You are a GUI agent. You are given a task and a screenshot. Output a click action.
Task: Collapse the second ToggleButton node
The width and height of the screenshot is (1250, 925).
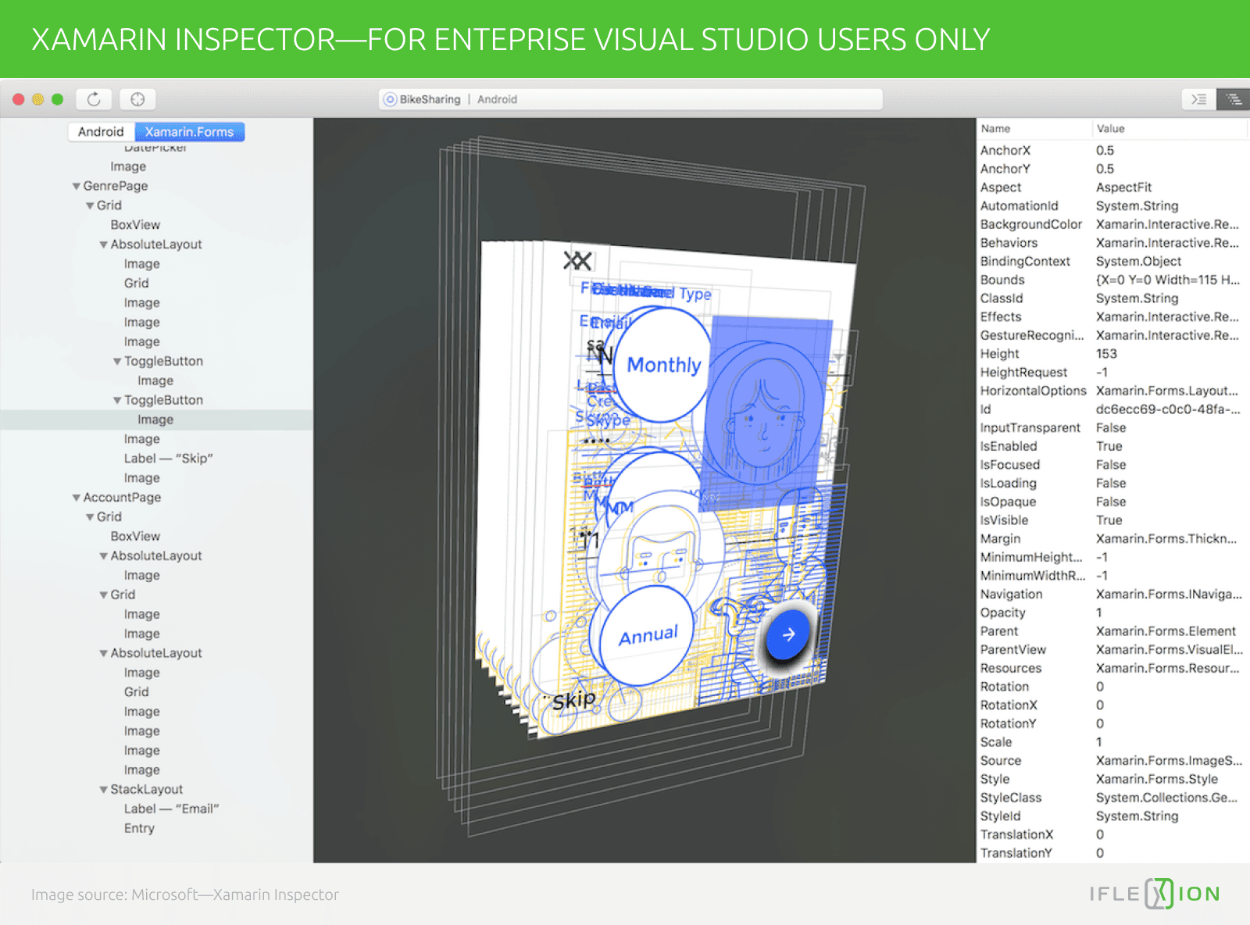[117, 401]
